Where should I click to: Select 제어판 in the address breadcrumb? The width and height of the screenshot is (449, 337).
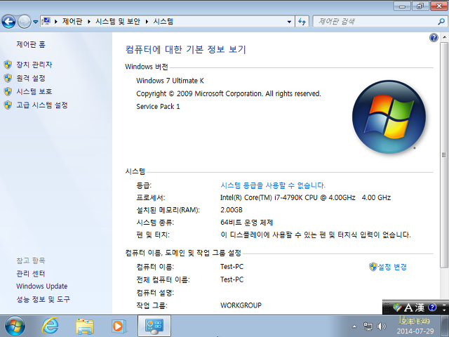tap(72, 22)
